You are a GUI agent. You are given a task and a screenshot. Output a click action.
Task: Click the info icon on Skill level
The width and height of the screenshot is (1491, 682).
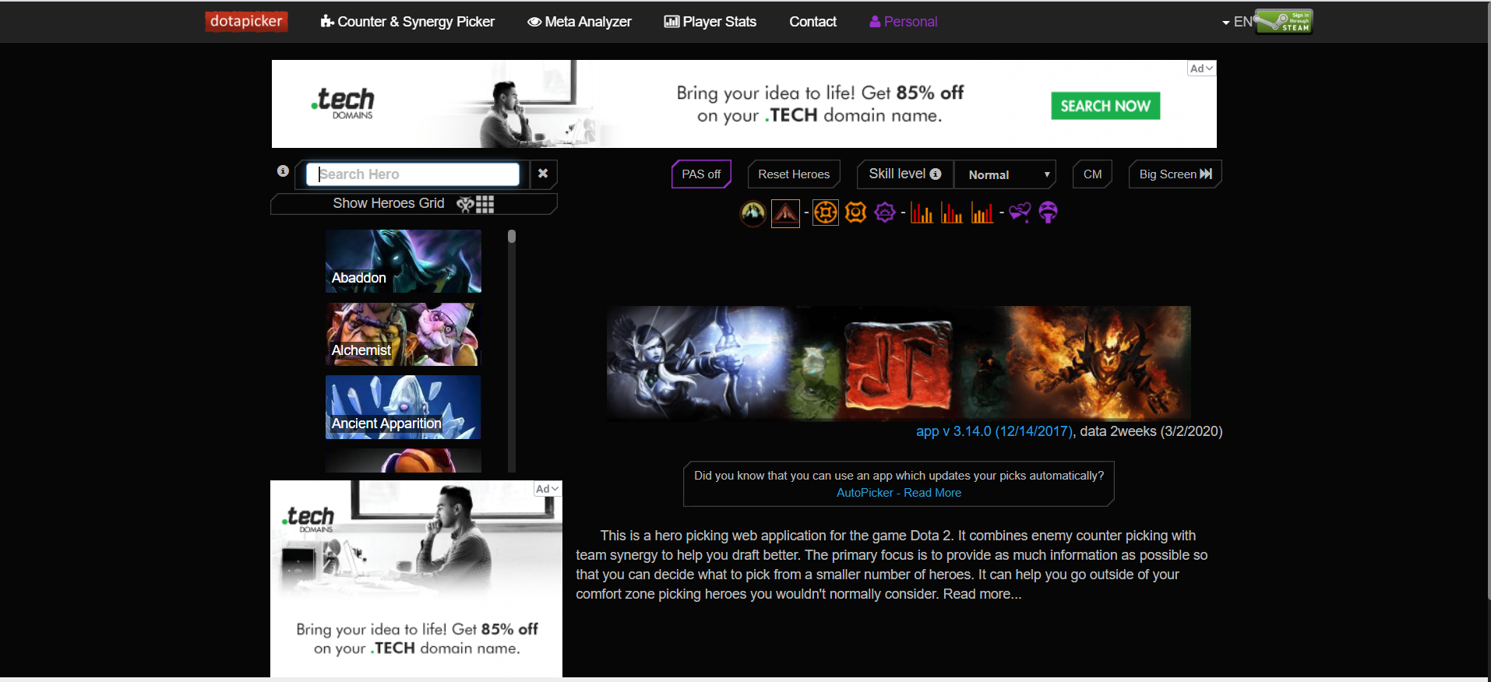[936, 174]
